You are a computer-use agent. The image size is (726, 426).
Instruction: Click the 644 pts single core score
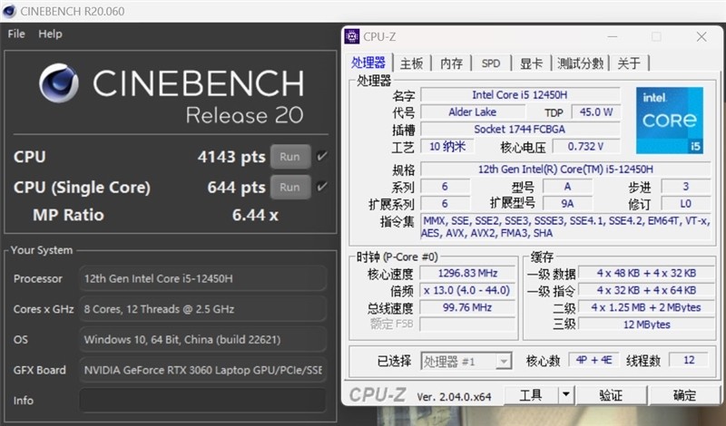pyautogui.click(x=237, y=188)
